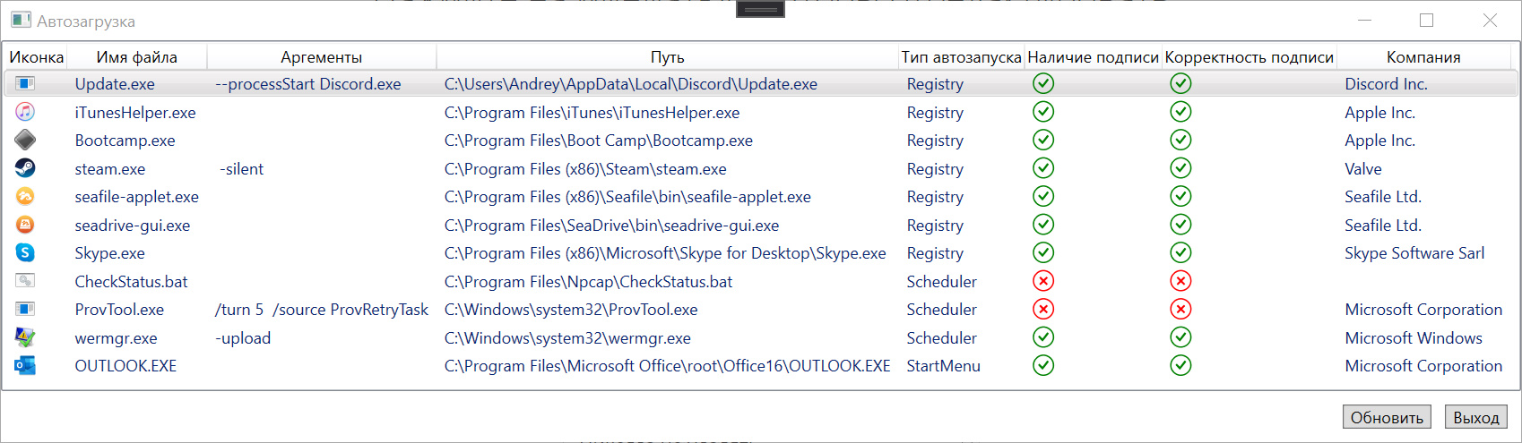Click the Обновить button
1522x443 pixels.
(x=1387, y=417)
